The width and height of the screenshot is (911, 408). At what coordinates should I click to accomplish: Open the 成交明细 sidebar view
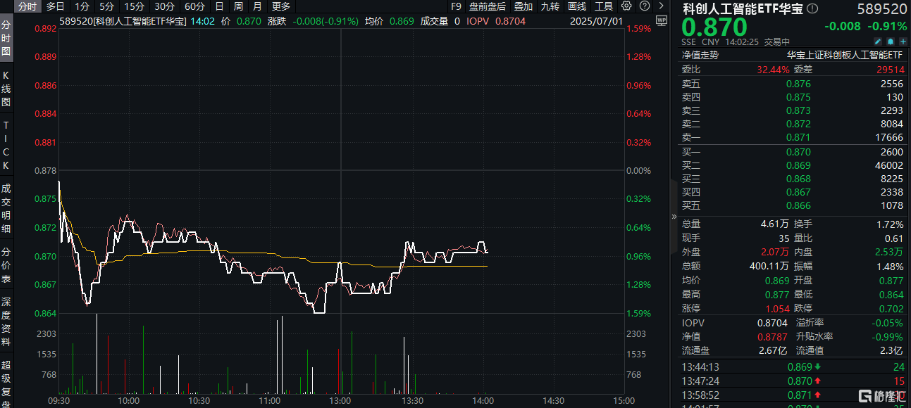point(6,208)
